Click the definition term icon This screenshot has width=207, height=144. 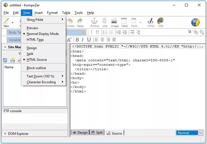[x=132, y=32]
